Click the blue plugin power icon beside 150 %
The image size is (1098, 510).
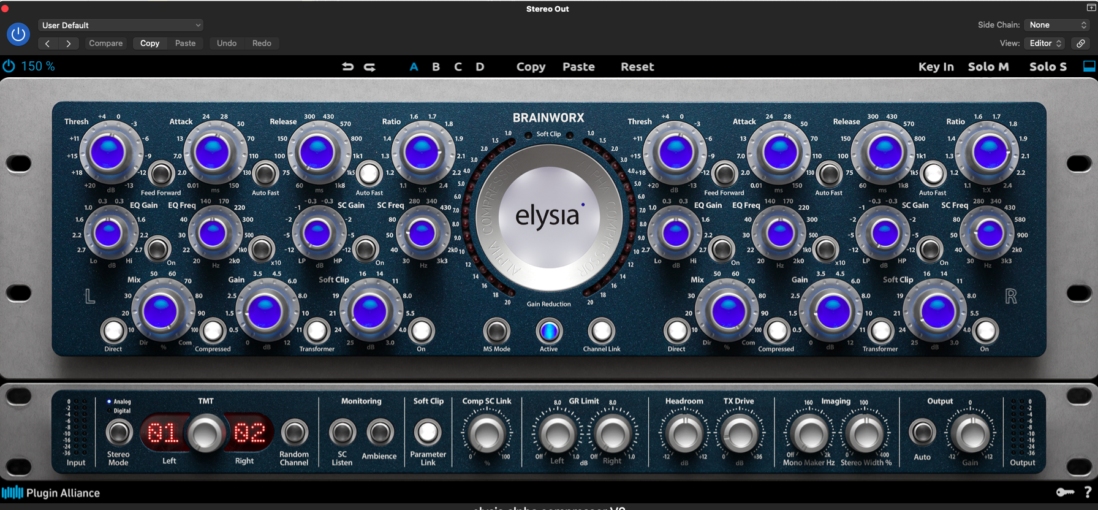pos(9,66)
